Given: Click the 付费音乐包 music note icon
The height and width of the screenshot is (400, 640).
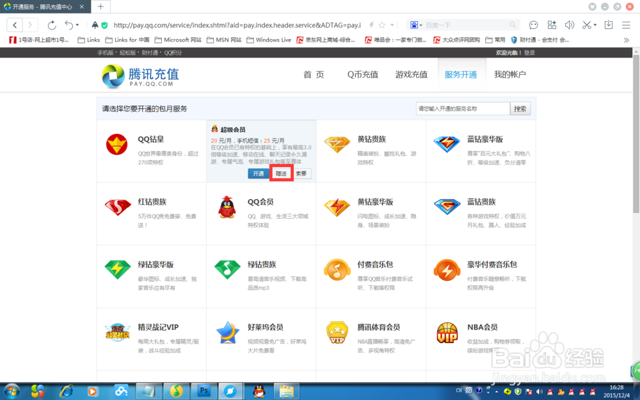Looking at the screenshot, I should 337,270.
